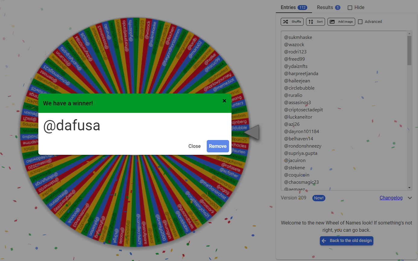Screen dimensions: 418x261
Task: Click the @circlebubble entry line
Action: (x=299, y=88)
